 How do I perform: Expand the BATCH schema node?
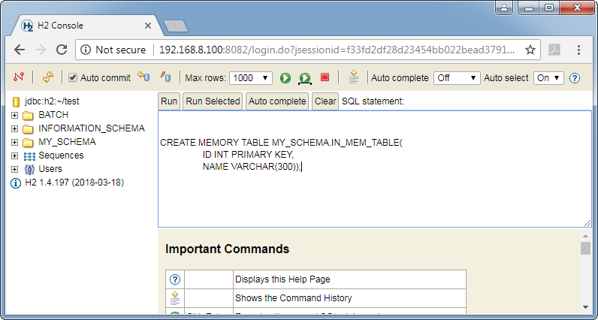click(x=15, y=115)
